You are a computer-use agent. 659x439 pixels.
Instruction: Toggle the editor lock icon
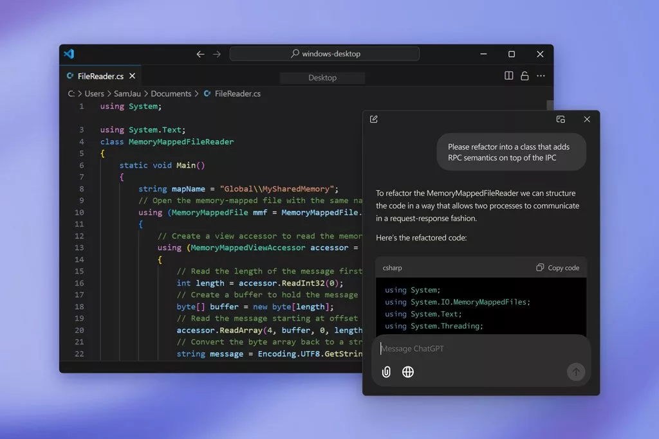524,76
